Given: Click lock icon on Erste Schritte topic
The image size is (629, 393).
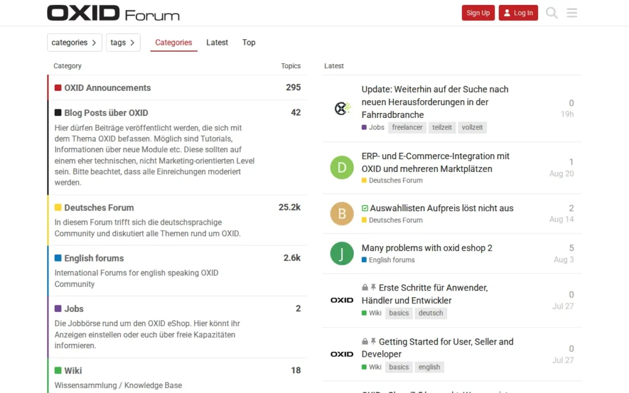Looking at the screenshot, I should coord(365,287).
